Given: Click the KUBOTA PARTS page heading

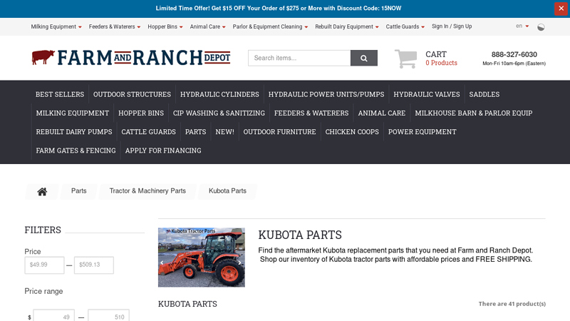Looking at the screenshot, I should click(300, 235).
